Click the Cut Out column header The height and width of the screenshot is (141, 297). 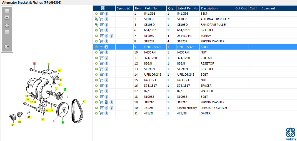point(241,8)
